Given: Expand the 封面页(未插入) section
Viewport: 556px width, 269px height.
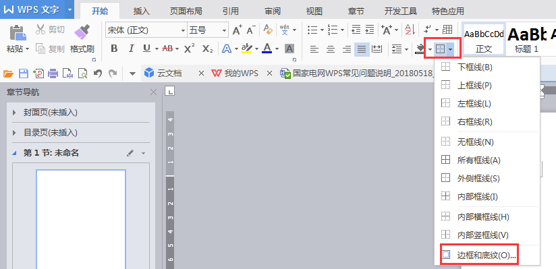Looking at the screenshot, I should pos(15,113).
